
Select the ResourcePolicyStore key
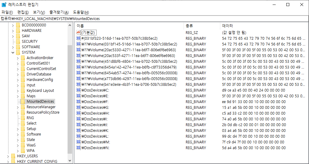click(x=43, y=112)
